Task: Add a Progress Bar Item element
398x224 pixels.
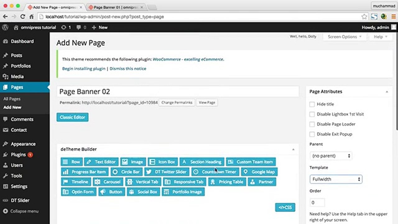Action: 85,172
